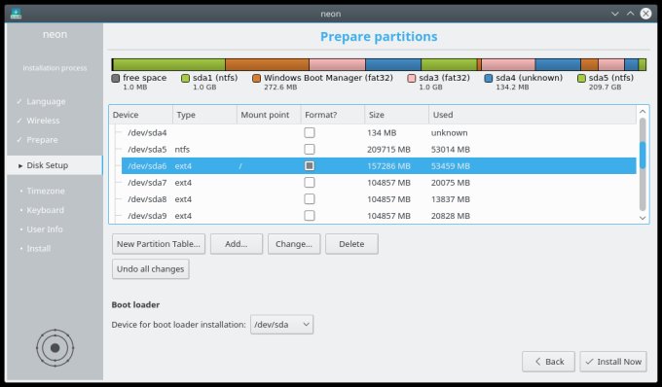Image resolution: width=662 pixels, height=387 pixels.
Task: Click the circular neon logo in sidebar
Action: 55,348
